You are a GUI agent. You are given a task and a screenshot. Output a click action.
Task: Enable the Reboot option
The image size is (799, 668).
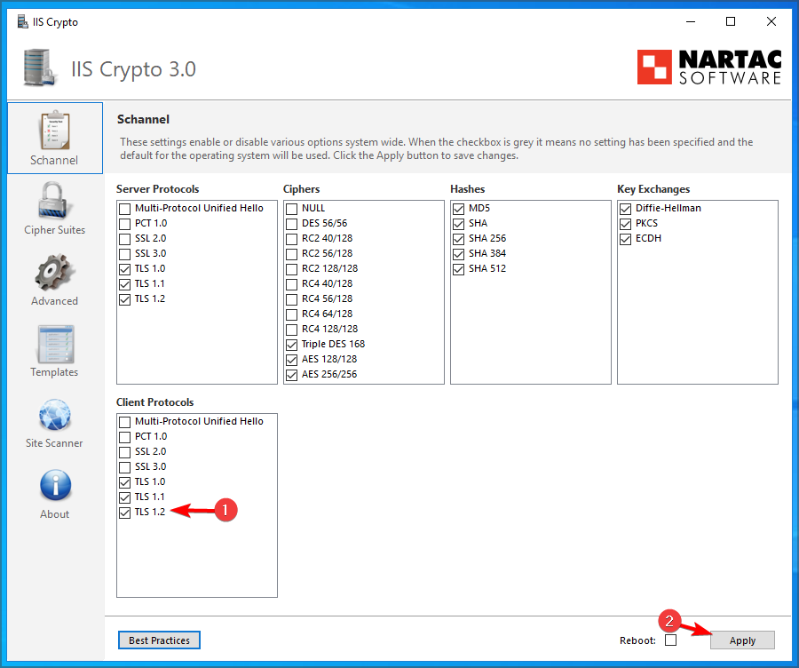click(671, 640)
